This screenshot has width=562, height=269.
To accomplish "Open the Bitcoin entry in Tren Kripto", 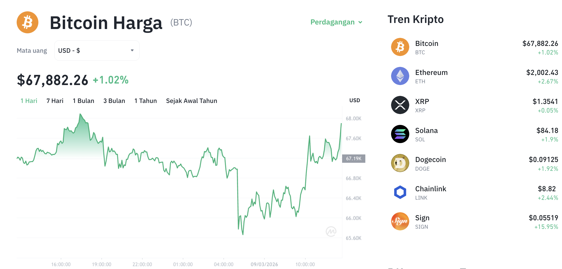I will [x=426, y=43].
